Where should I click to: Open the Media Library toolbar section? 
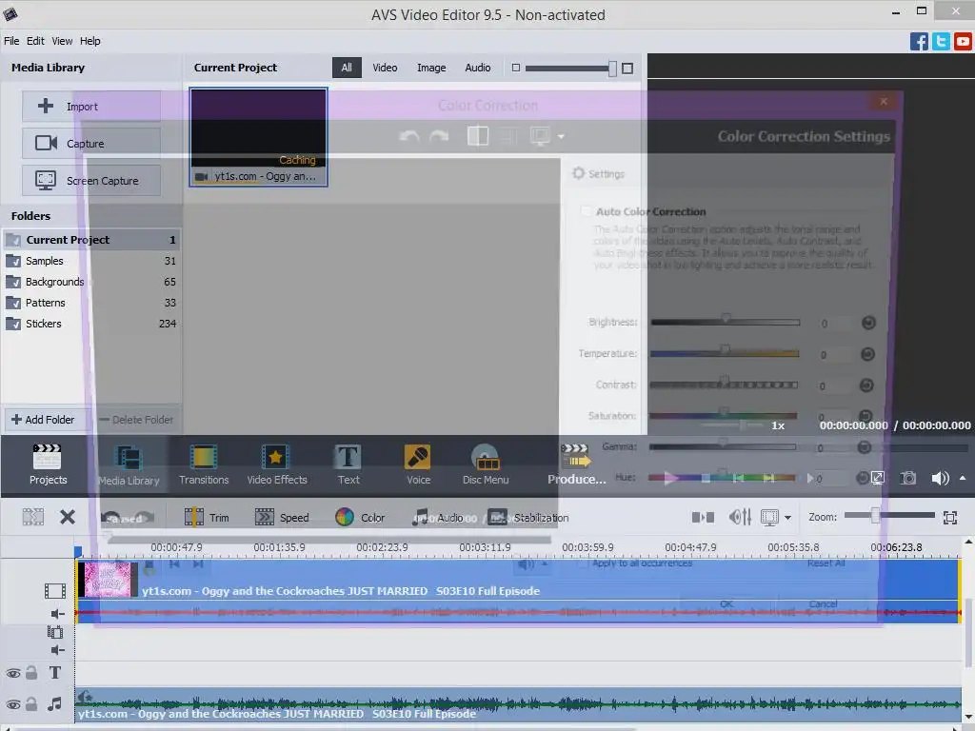tap(129, 464)
